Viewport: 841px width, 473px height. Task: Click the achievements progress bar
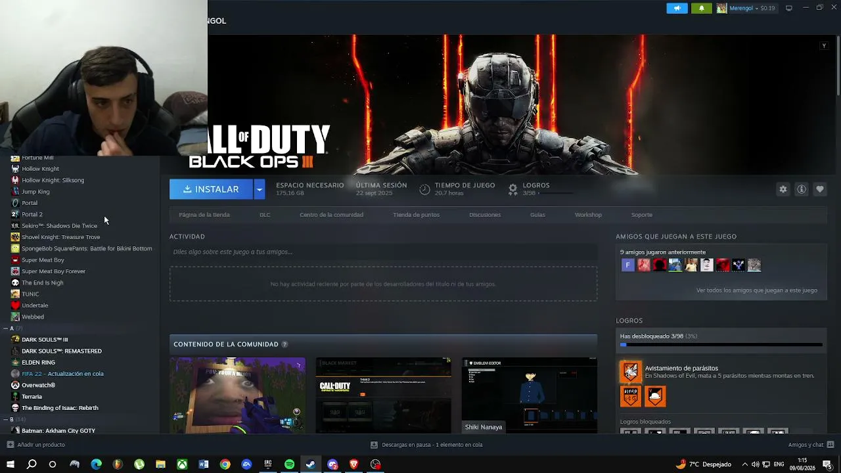(721, 345)
